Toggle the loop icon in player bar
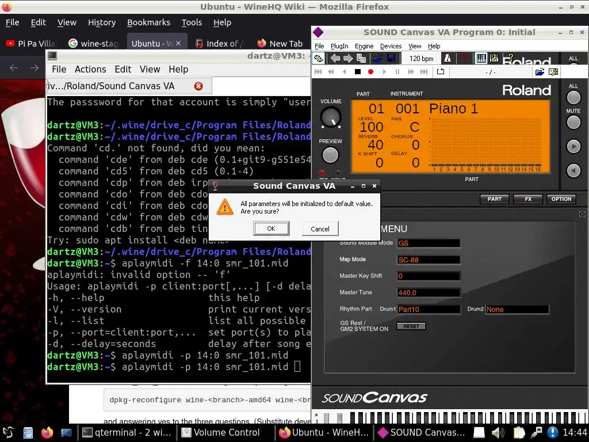This screenshot has width=589, height=442. coord(440,71)
